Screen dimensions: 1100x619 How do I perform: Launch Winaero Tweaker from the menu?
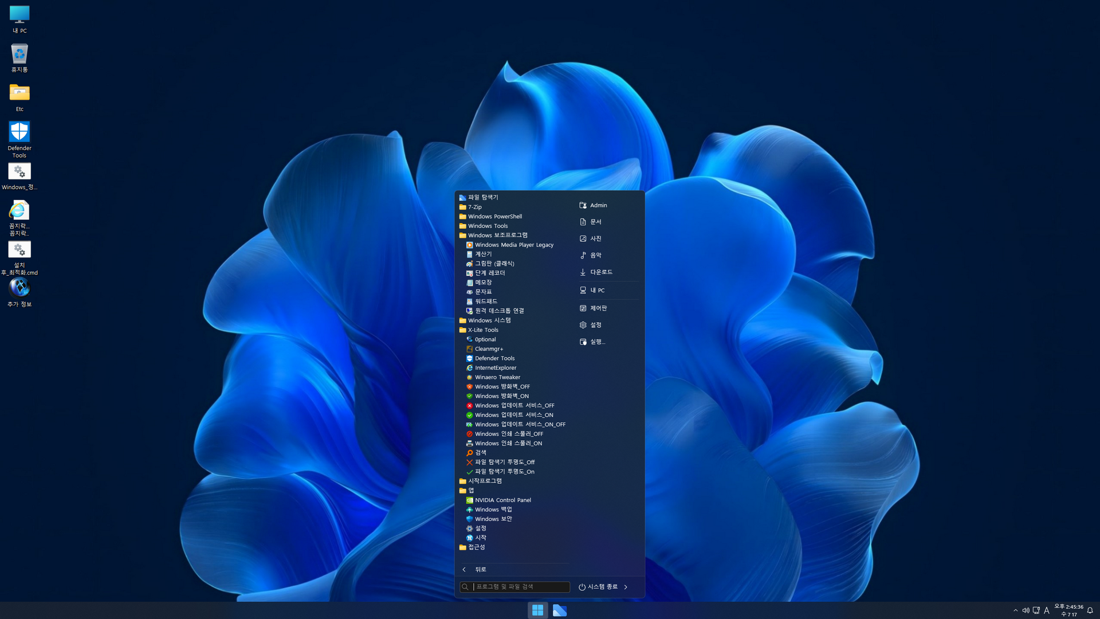coord(497,377)
